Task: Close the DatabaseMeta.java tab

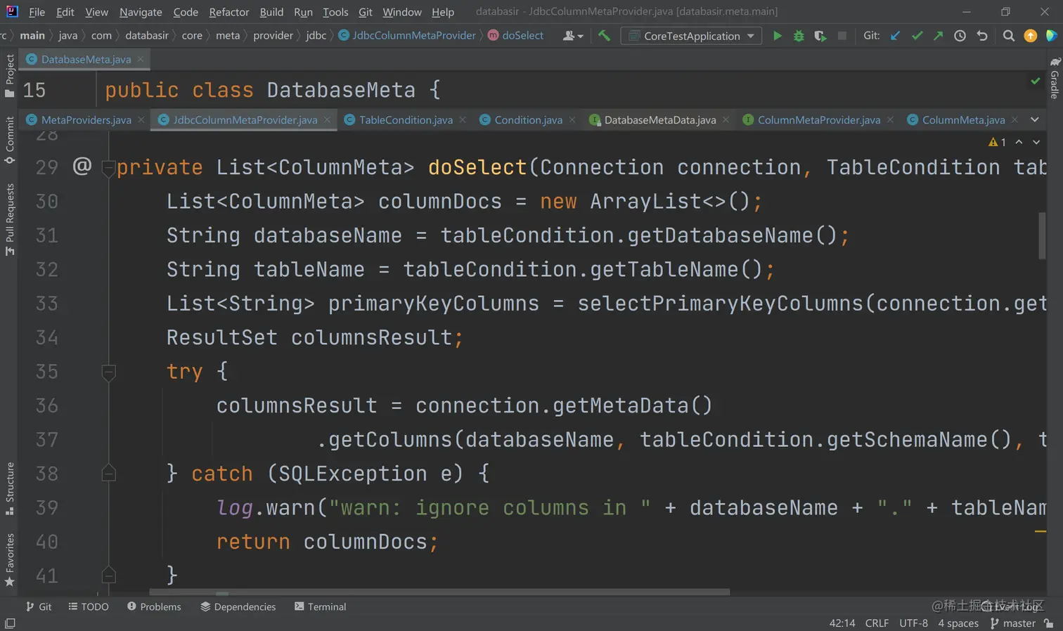Action: (x=141, y=59)
